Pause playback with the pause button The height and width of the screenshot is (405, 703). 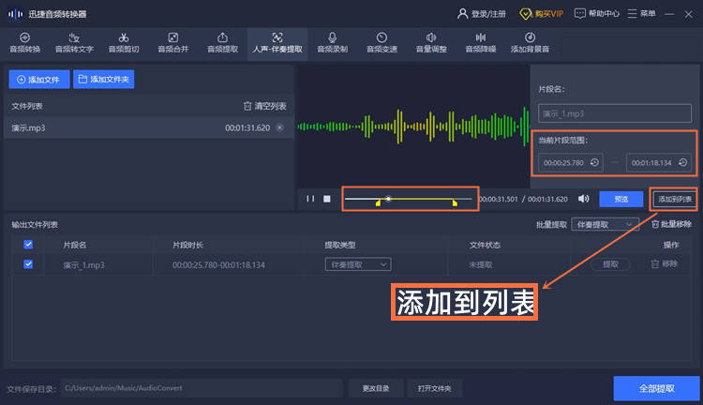click(310, 199)
